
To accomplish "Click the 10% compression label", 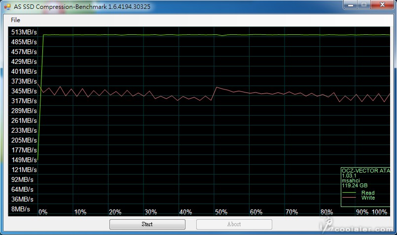I will pos(80,212).
